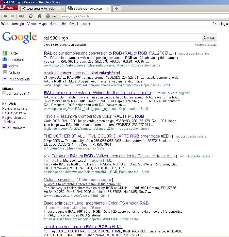This screenshot has height=237, width=229.
Task: Expand 'Più contenuti' arrow in sidebar
Action: (5, 79)
